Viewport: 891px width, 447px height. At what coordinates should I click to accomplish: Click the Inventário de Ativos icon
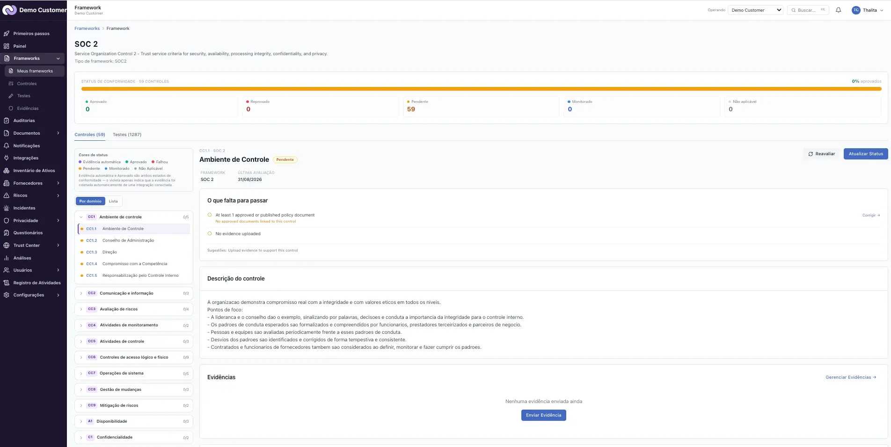7,171
